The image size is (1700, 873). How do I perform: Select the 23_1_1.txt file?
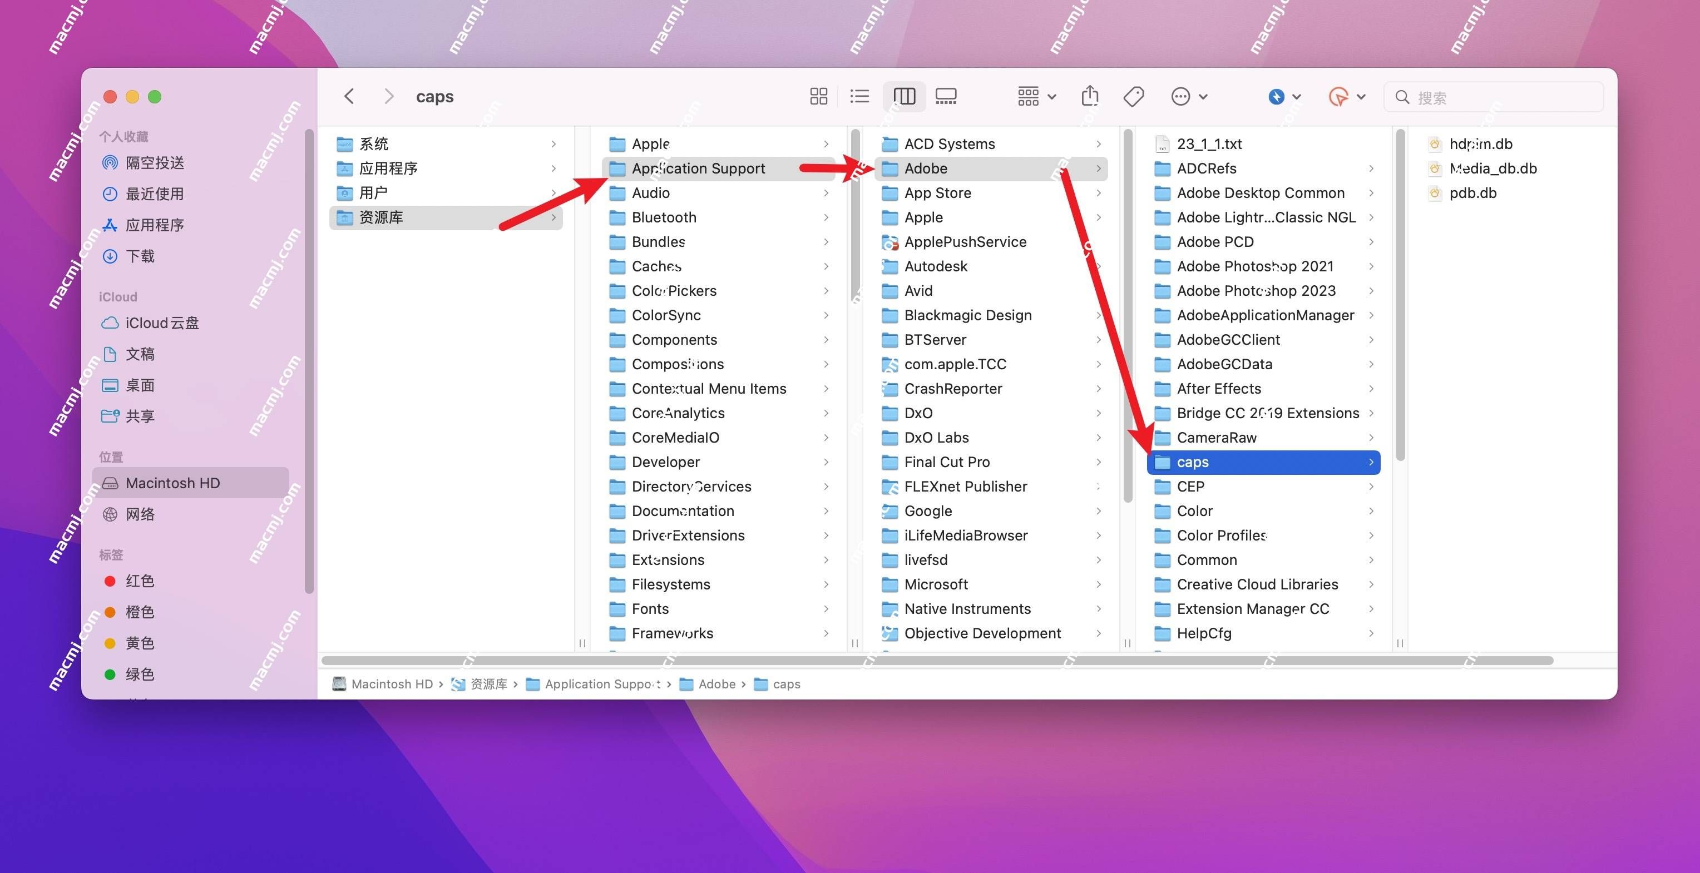pyautogui.click(x=1263, y=143)
